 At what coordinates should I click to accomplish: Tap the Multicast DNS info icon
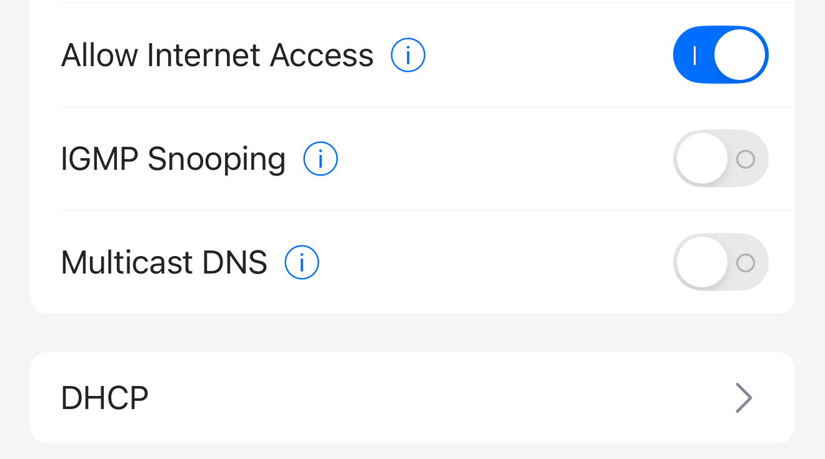coord(302,262)
